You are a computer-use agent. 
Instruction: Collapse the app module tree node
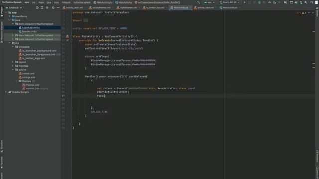6,12
